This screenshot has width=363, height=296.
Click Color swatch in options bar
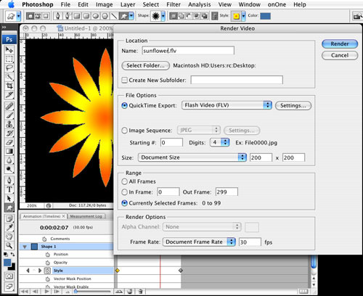pyautogui.click(x=265, y=16)
